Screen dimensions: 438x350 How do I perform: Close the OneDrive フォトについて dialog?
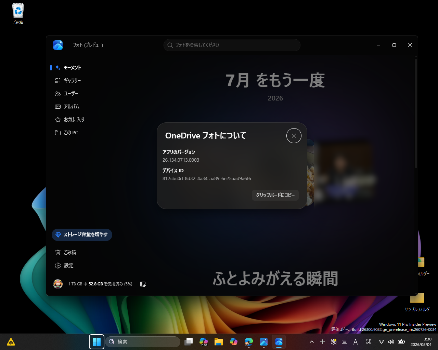294,136
